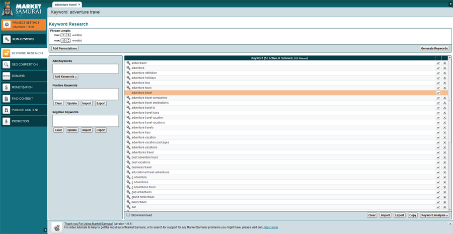Click key icon beside best vacations
453x234 pixels.
pyautogui.click(x=128, y=162)
